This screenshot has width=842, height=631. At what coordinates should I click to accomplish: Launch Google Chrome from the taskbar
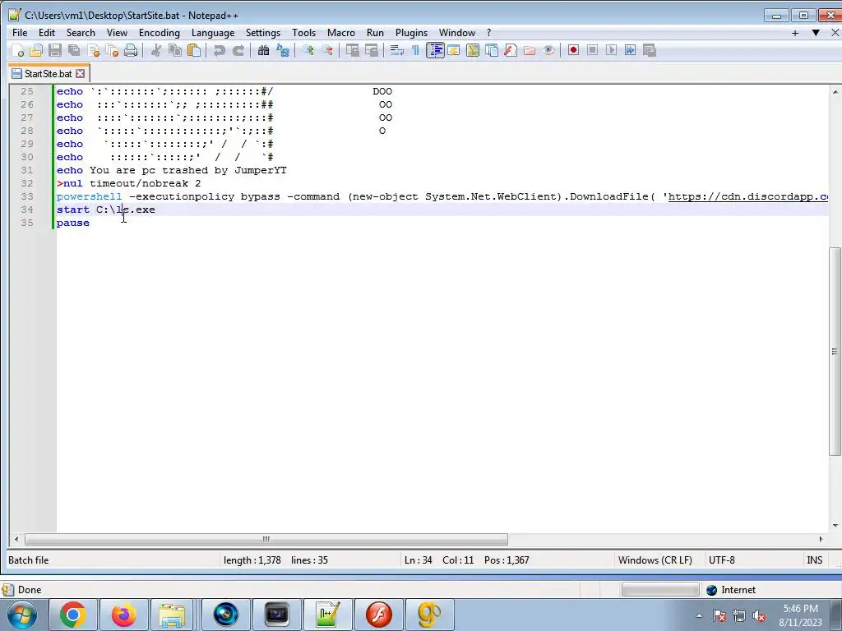pos(73,615)
